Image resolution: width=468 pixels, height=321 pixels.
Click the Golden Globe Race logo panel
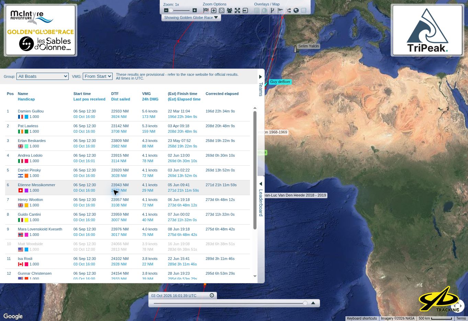41,30
